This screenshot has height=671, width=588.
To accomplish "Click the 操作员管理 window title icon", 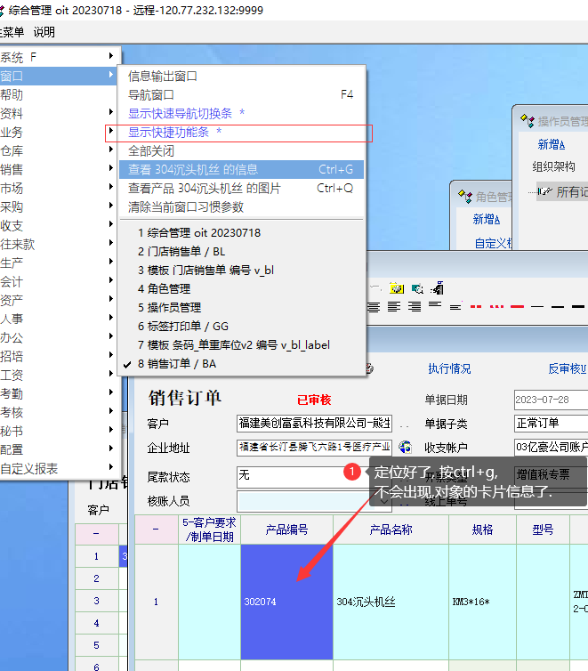I will pyautogui.click(x=527, y=121).
